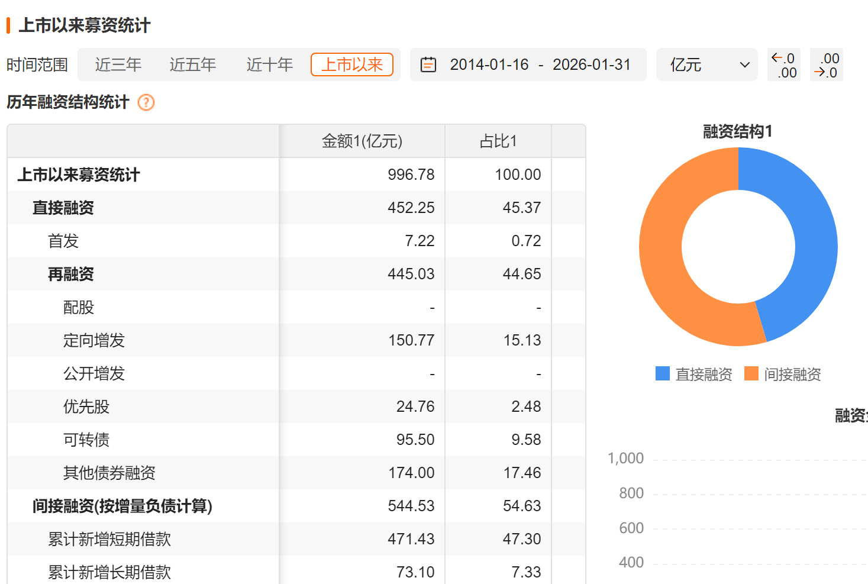Click the start date 2014-01-16 field
This screenshot has width=868, height=584.
point(489,64)
